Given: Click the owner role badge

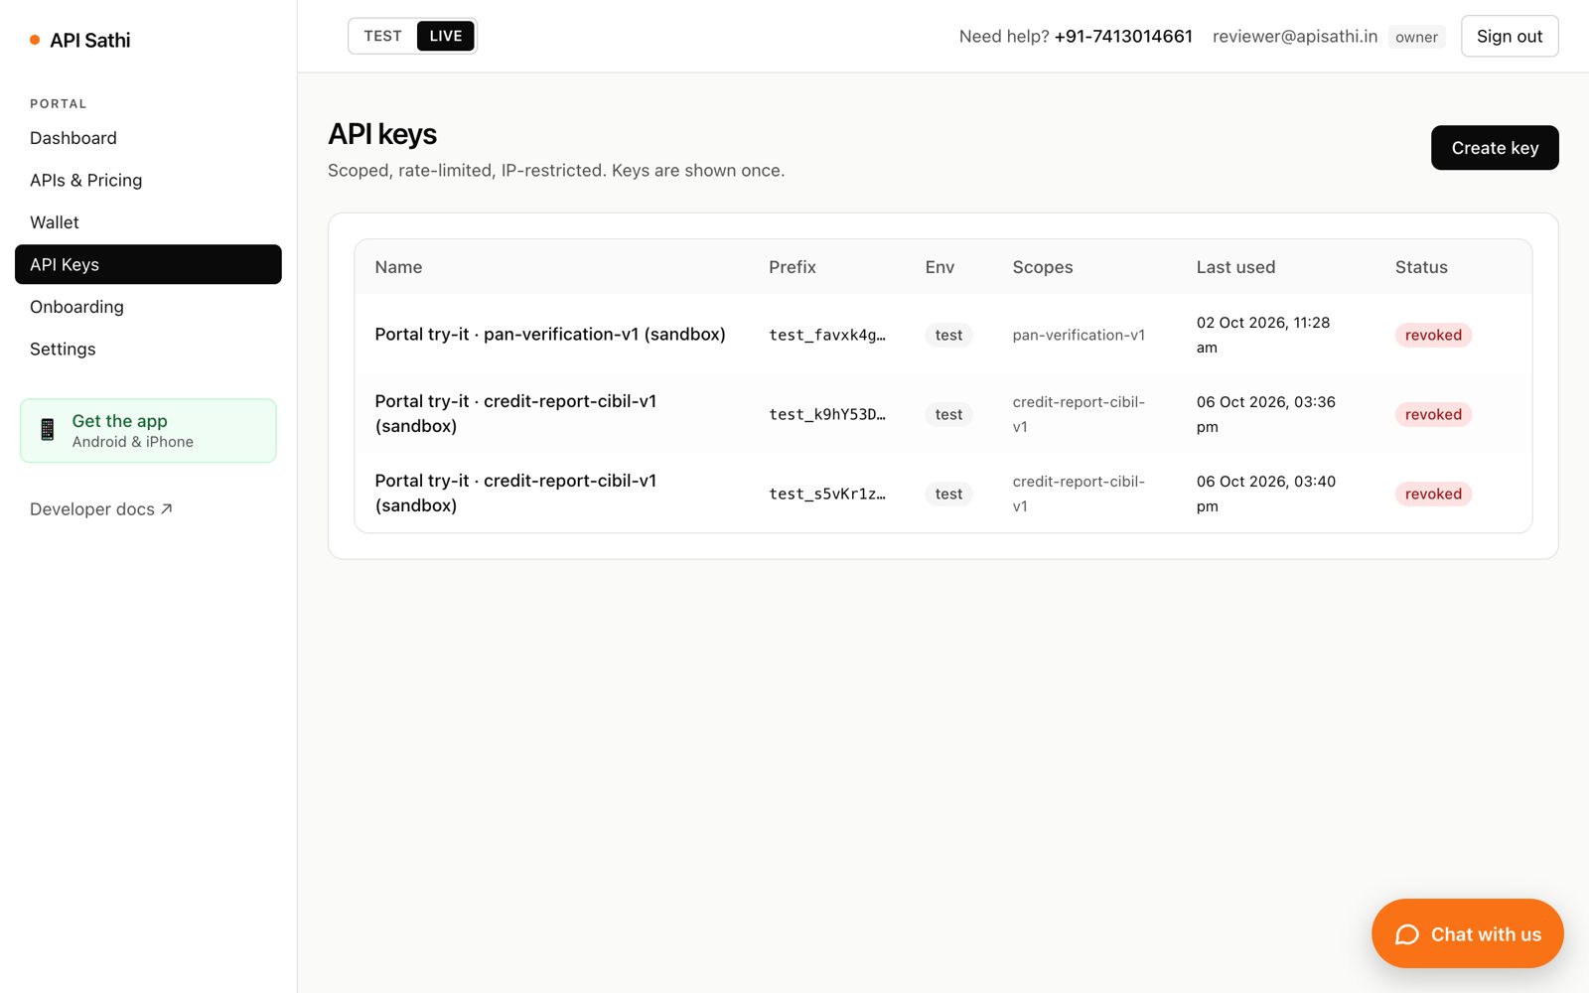Looking at the screenshot, I should 1416,37.
